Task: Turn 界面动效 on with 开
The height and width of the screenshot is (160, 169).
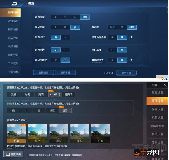Action: click(x=65, y=37)
